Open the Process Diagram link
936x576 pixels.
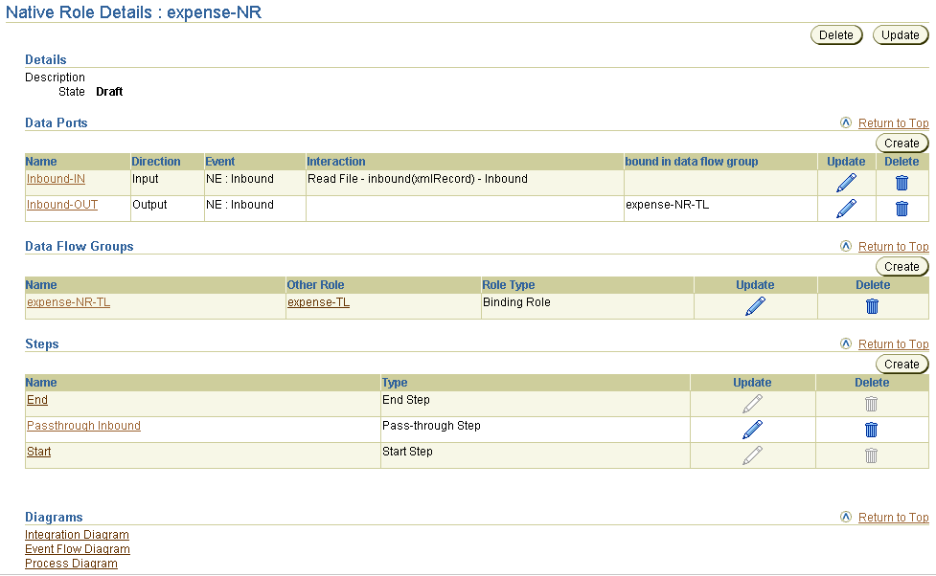[x=71, y=564]
